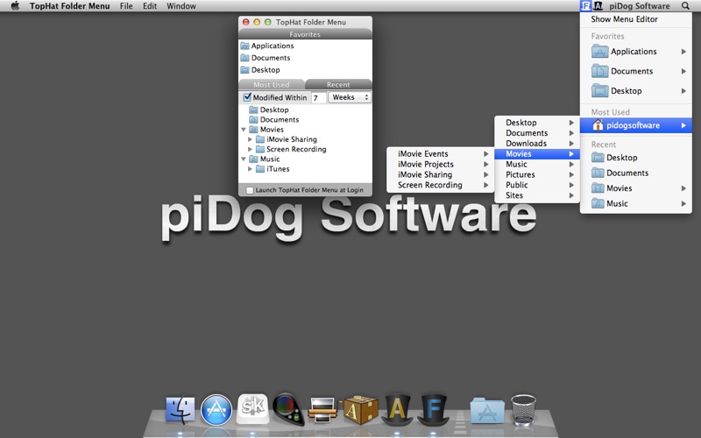Open the blue F TopHat Folder Menu Dock icon
This screenshot has width=701, height=438.
point(433,409)
